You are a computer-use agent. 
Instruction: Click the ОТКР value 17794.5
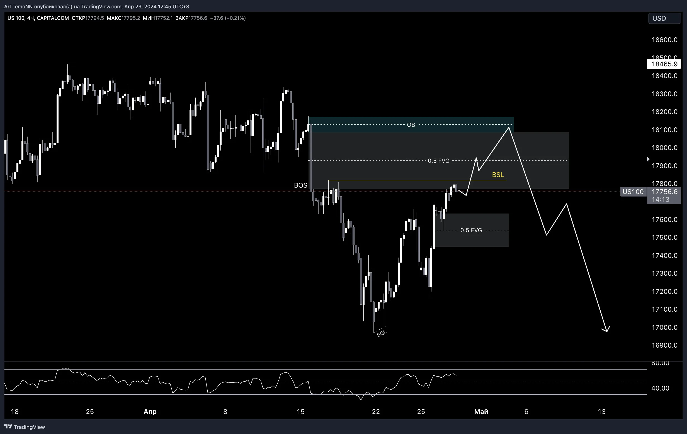[x=95, y=18]
